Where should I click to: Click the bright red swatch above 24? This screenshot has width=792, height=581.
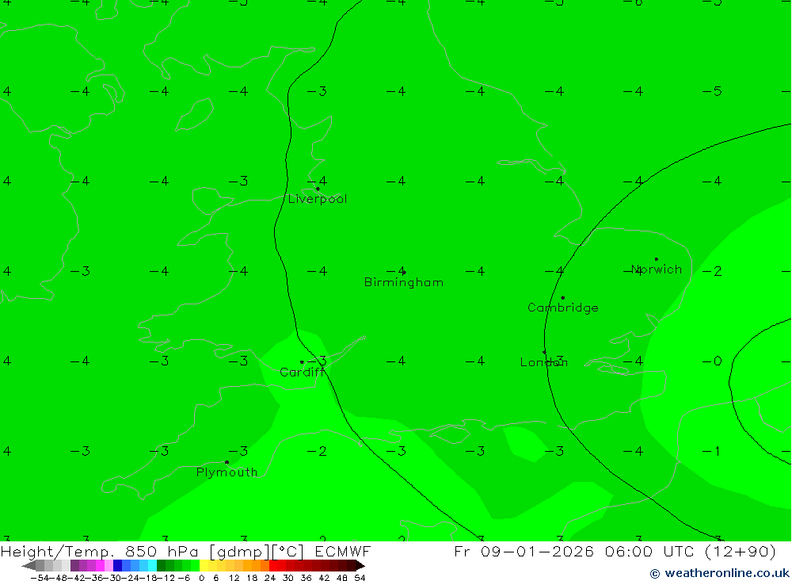(x=273, y=565)
